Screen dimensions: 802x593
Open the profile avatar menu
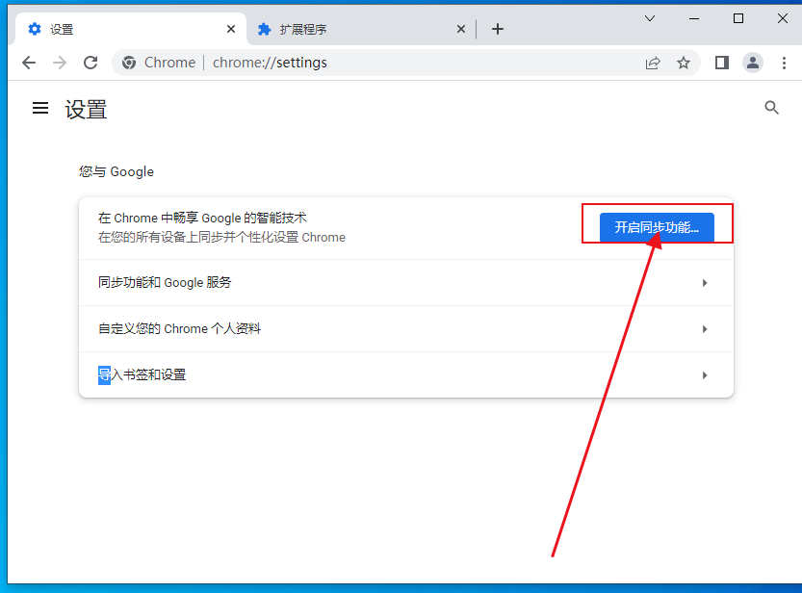tap(753, 63)
